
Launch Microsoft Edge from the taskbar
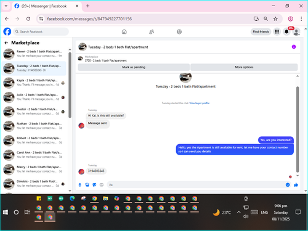point(72,198)
